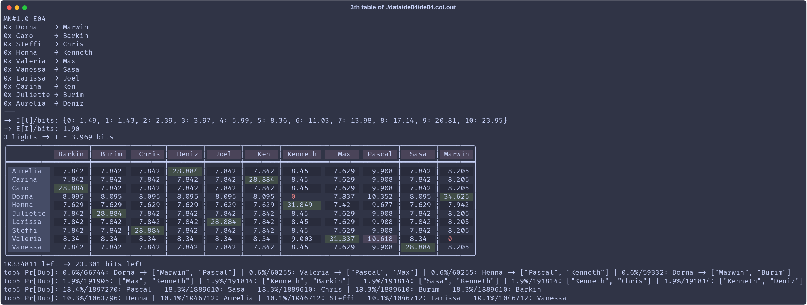
Task: Select the 'MN#1.0 E04' header line
Action: coord(25,19)
